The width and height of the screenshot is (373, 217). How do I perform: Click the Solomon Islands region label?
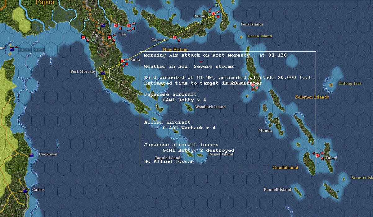[x=312, y=97]
